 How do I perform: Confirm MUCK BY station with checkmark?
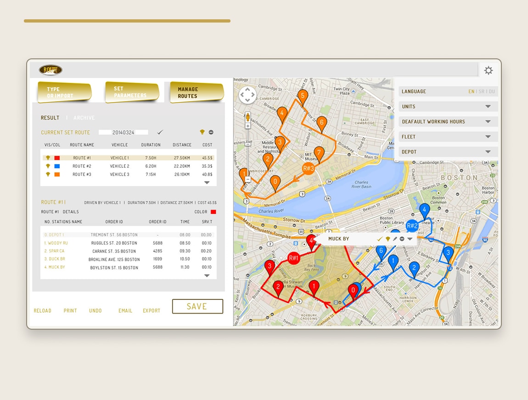(380, 239)
